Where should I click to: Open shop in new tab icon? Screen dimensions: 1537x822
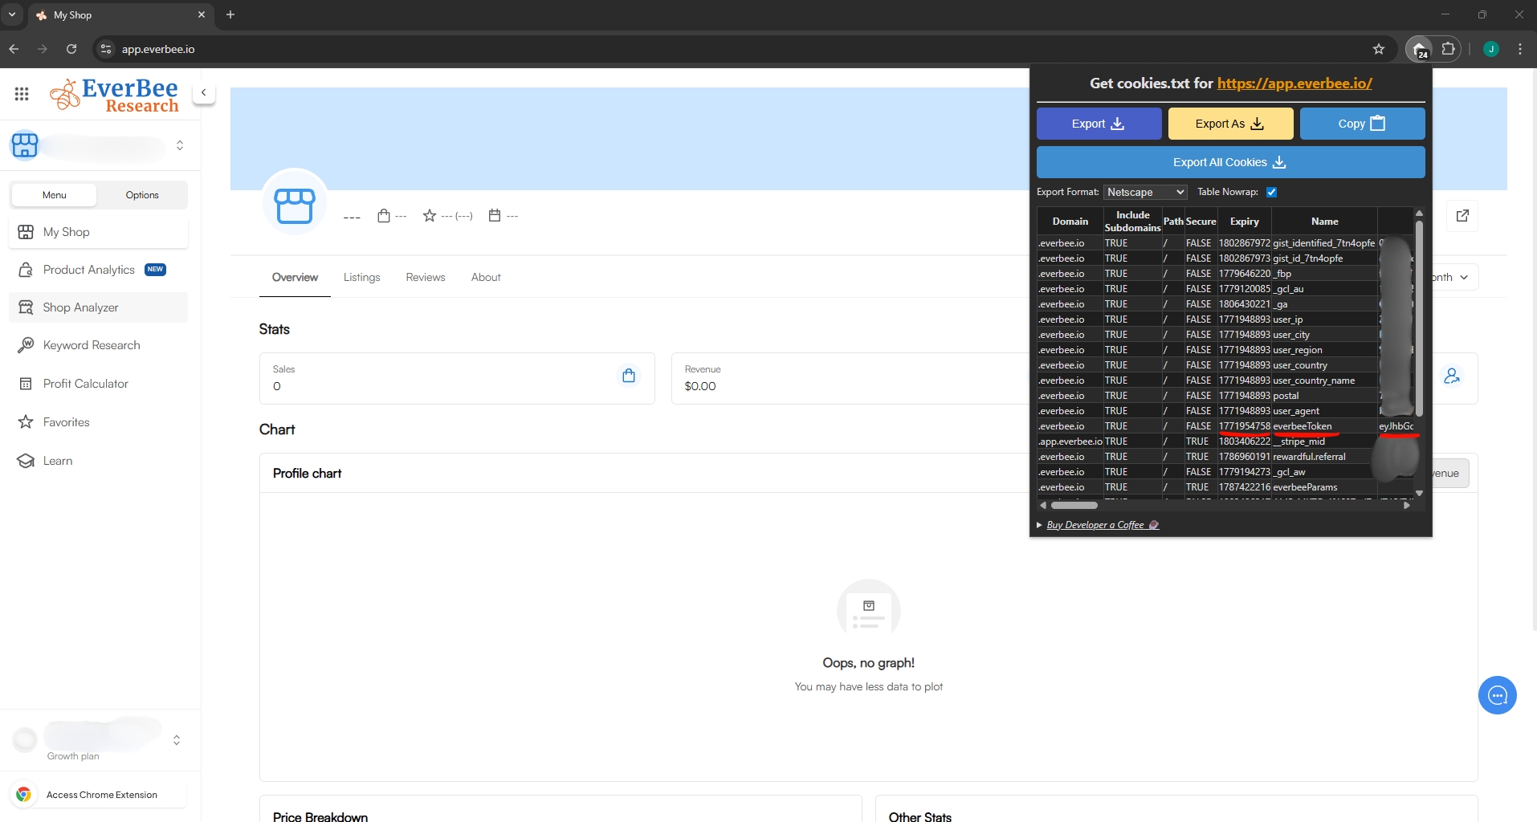pos(1462,215)
